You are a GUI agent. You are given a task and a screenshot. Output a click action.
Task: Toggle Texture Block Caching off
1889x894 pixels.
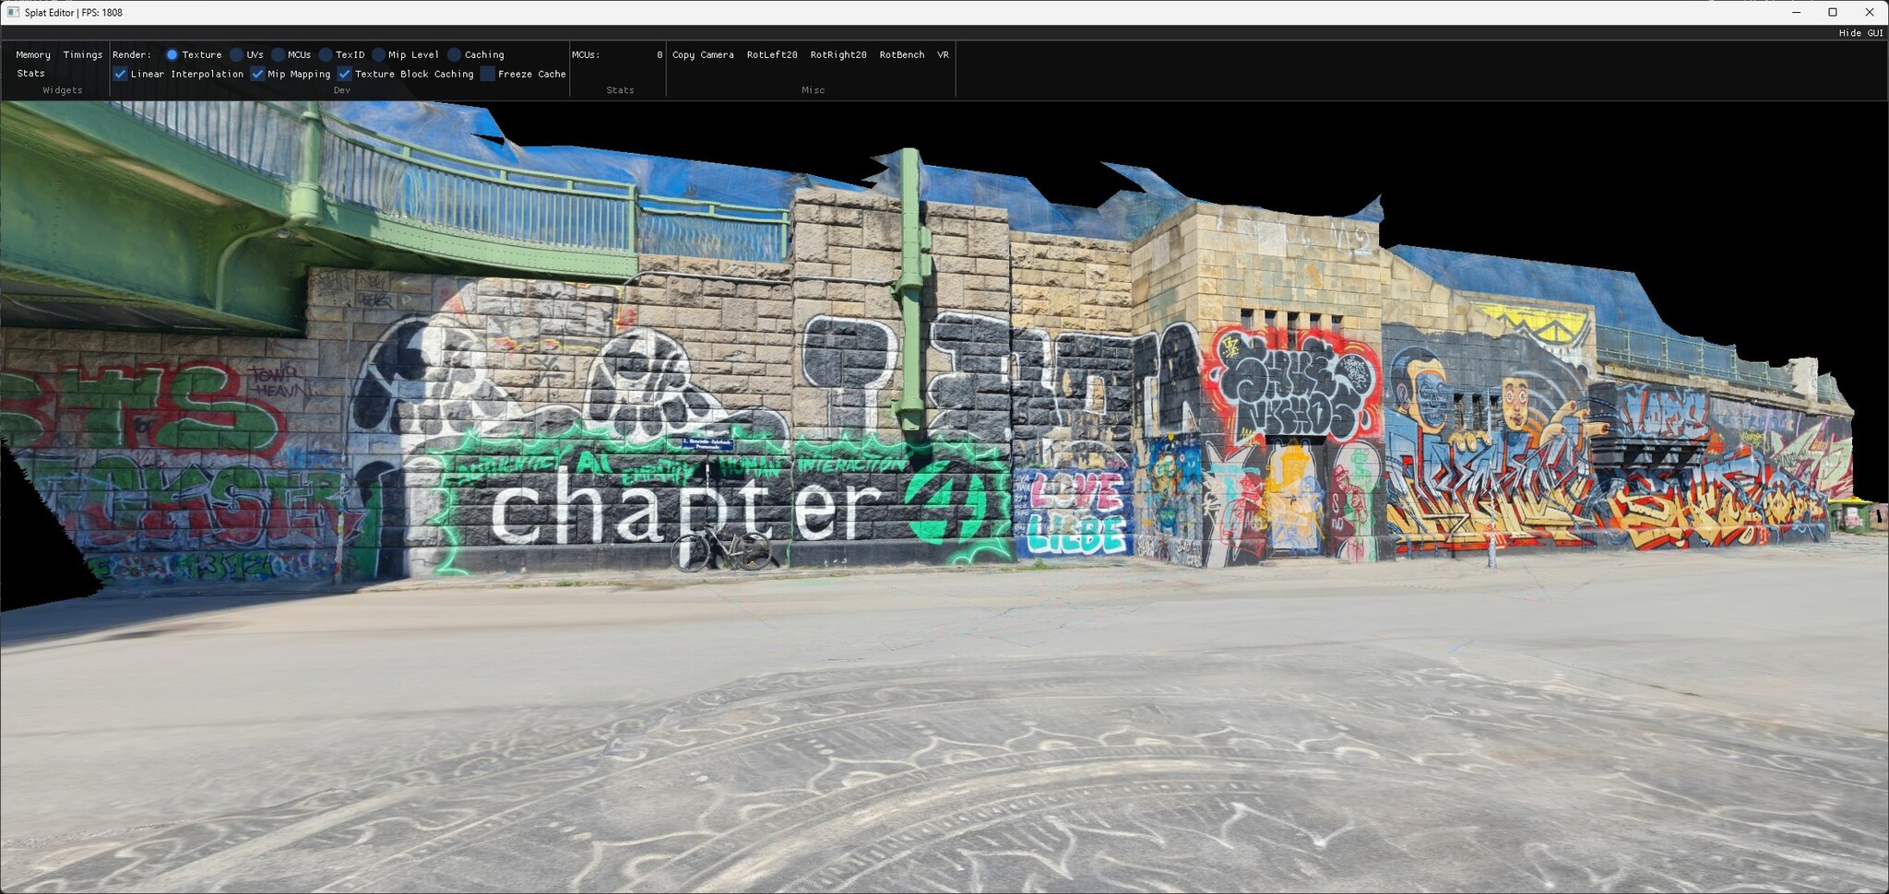[x=345, y=75]
